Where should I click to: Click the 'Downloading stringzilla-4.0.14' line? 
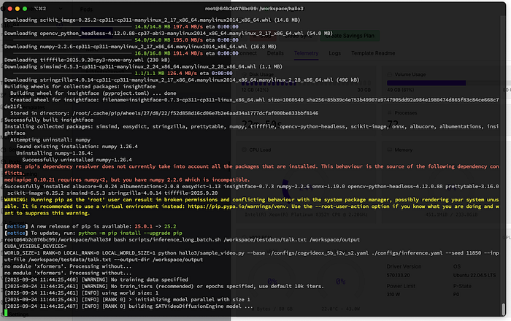coord(182,80)
